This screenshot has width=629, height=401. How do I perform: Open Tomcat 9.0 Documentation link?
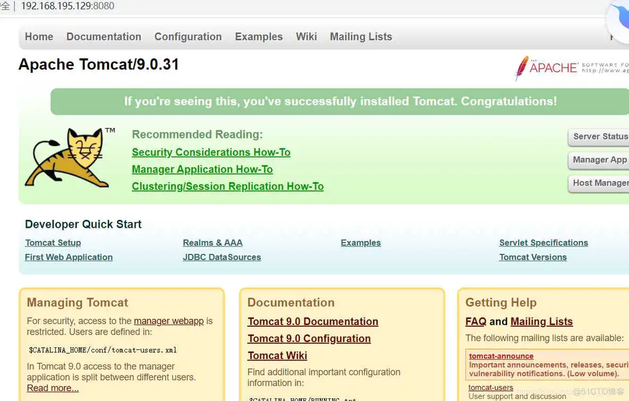(313, 322)
